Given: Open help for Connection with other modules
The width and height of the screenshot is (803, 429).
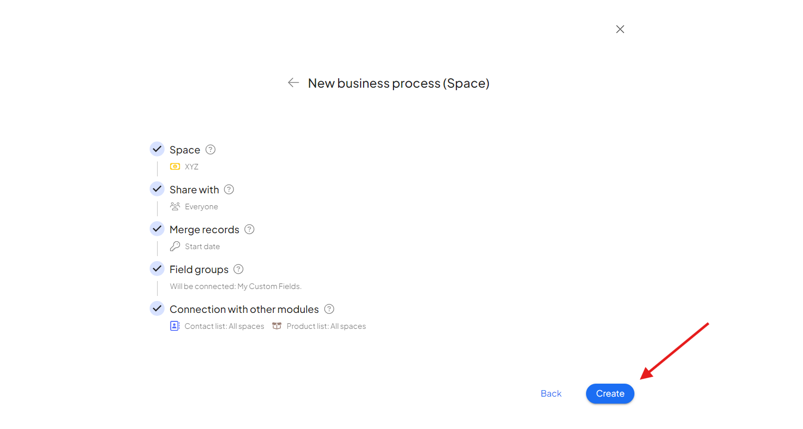Looking at the screenshot, I should click(x=329, y=309).
